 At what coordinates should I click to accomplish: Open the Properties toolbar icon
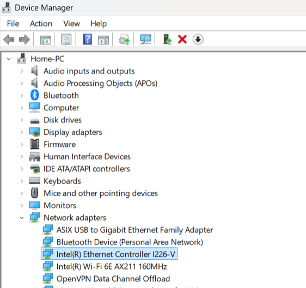pos(66,39)
